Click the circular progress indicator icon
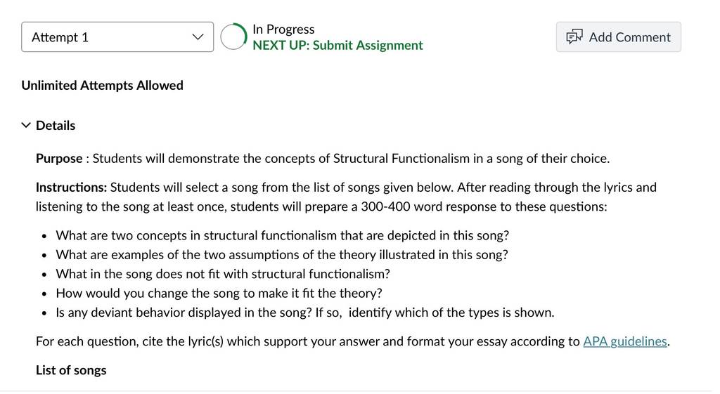 coord(233,37)
